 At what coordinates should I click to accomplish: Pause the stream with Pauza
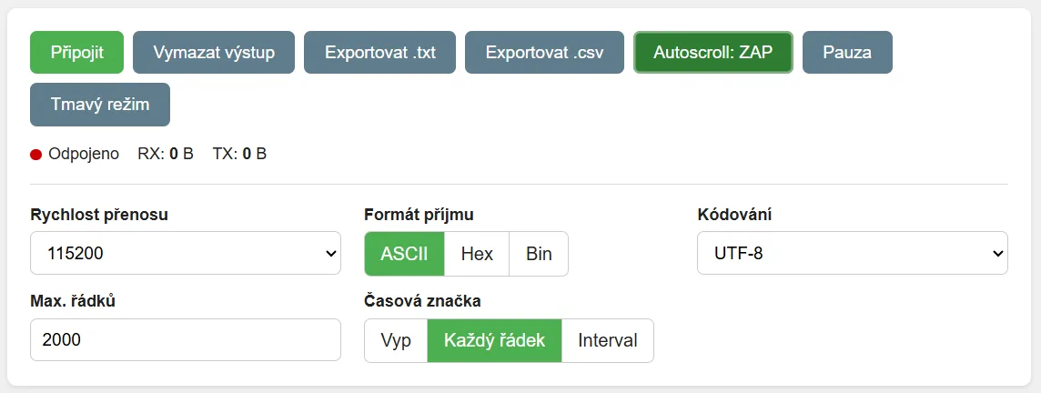(x=847, y=53)
